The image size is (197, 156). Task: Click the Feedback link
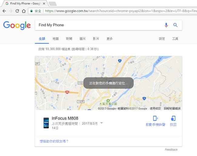click(171, 150)
